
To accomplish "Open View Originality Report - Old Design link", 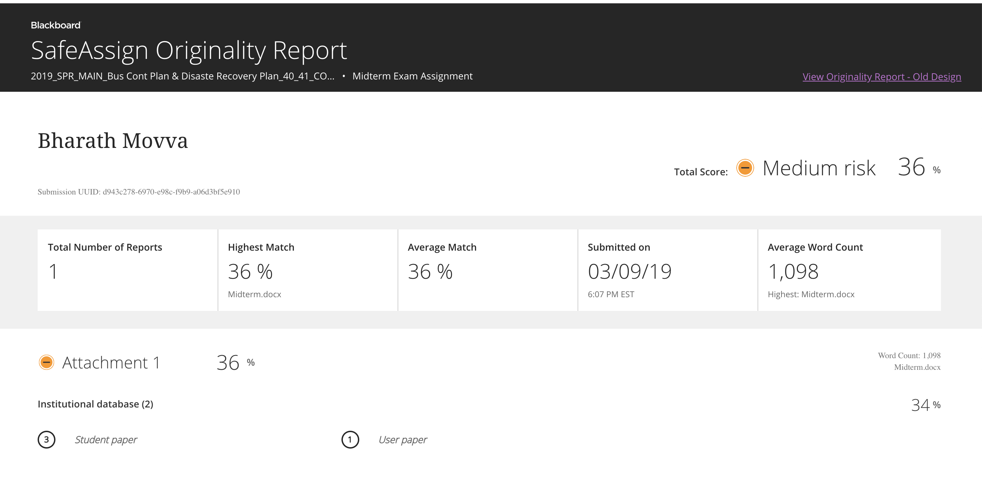I will point(882,77).
